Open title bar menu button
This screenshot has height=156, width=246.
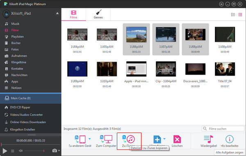(221, 4)
